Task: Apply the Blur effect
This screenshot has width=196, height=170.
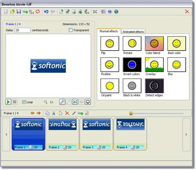Action: click(x=177, y=65)
